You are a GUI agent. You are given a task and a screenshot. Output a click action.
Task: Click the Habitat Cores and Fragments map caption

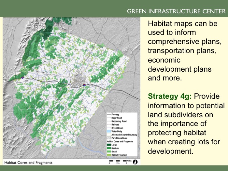[28, 162]
